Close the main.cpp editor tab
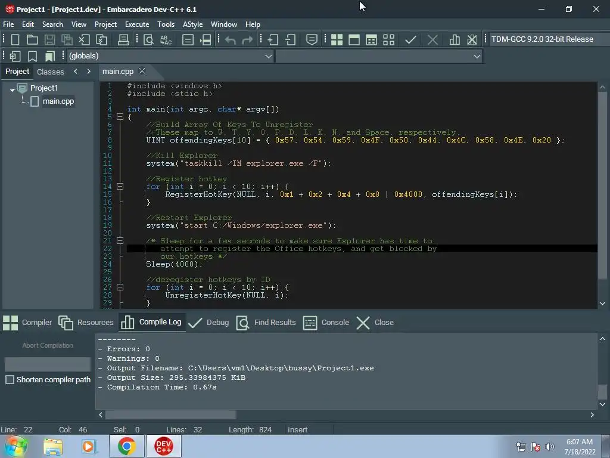The image size is (610, 458). pos(142,71)
